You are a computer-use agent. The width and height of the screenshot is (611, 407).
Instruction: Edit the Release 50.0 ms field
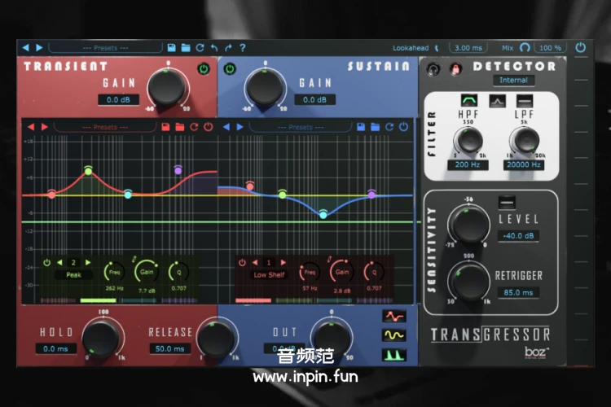[x=170, y=349]
